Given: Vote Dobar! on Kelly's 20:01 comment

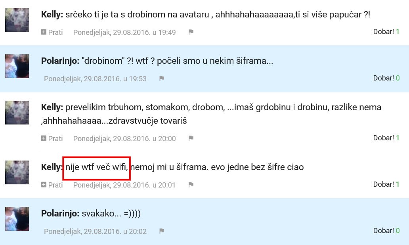Looking at the screenshot, I should tap(384, 184).
